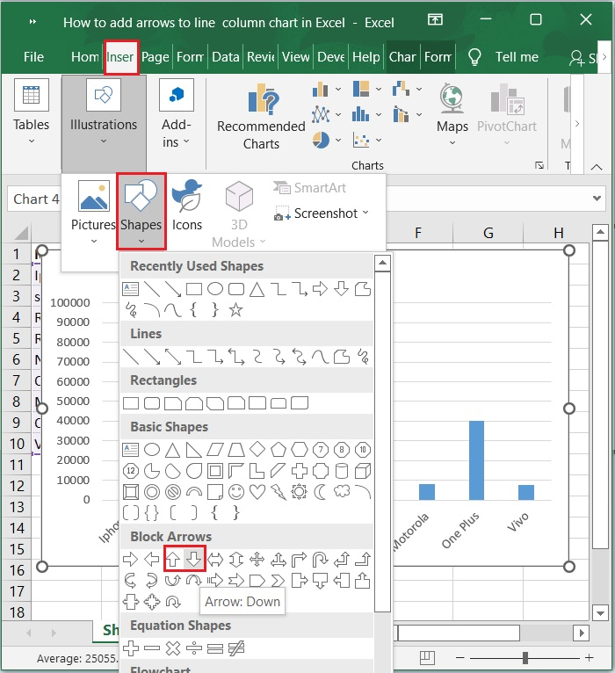Choose the Cloud basic shape
The height and width of the screenshot is (673, 615).
coord(342,491)
